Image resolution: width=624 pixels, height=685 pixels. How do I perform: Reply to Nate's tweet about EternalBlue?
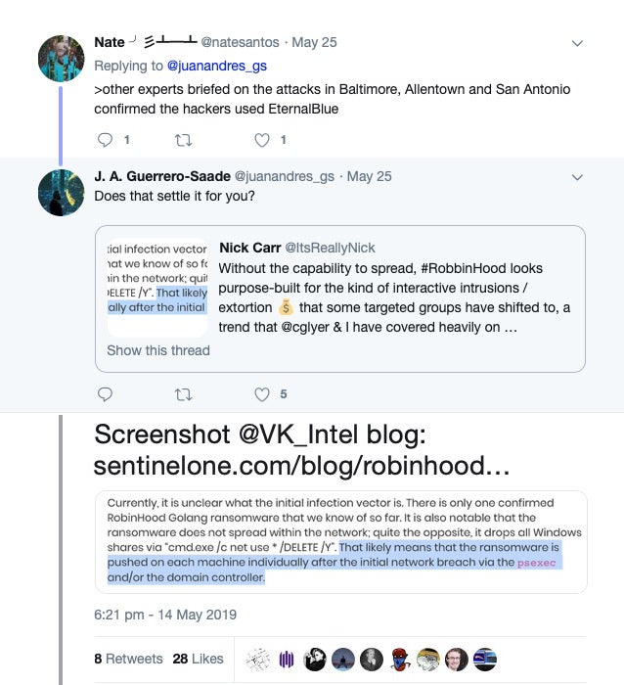[108, 140]
